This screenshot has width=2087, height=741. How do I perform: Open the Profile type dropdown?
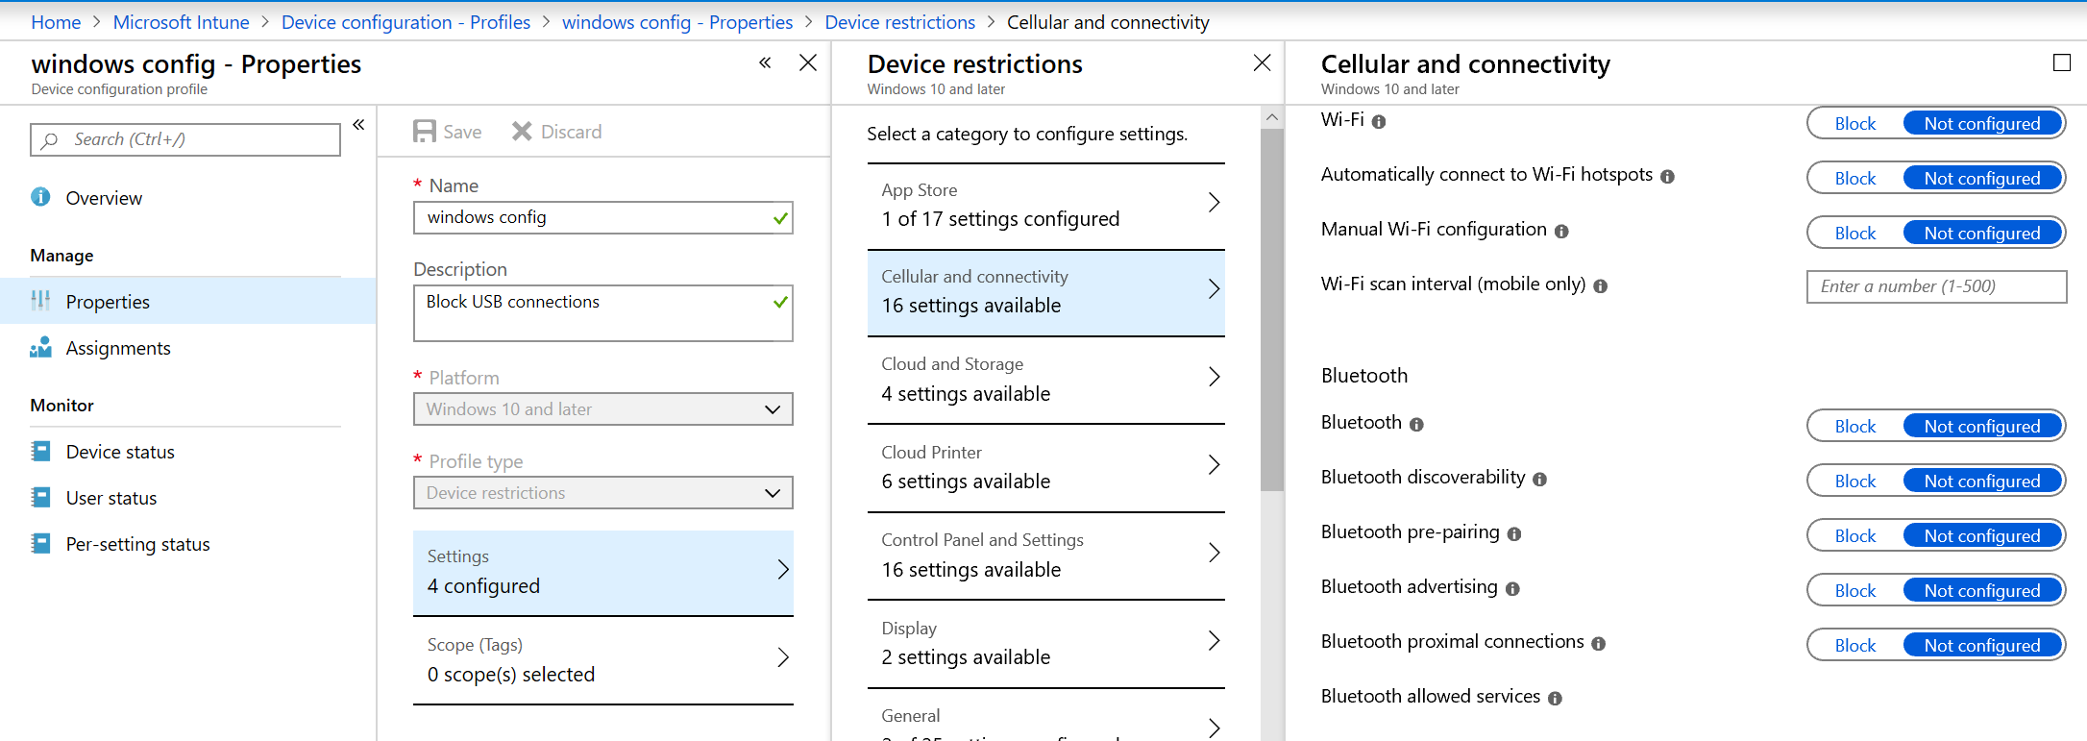tap(602, 493)
